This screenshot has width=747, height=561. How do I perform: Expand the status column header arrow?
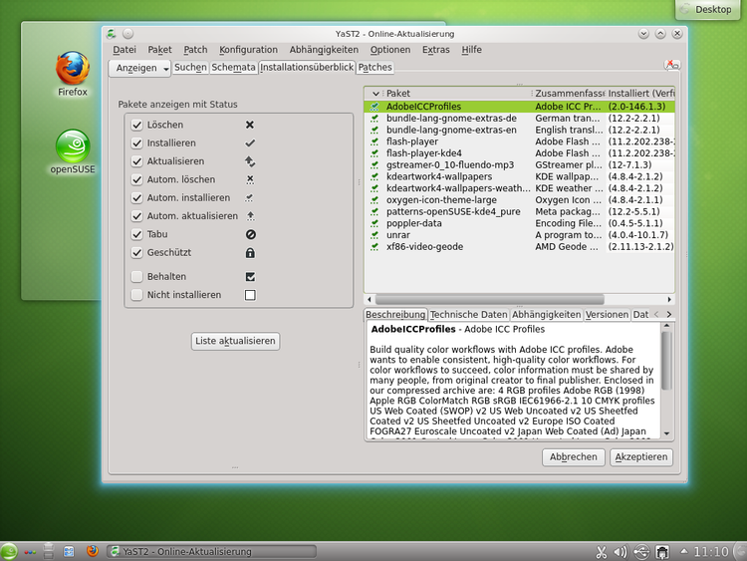tap(374, 93)
